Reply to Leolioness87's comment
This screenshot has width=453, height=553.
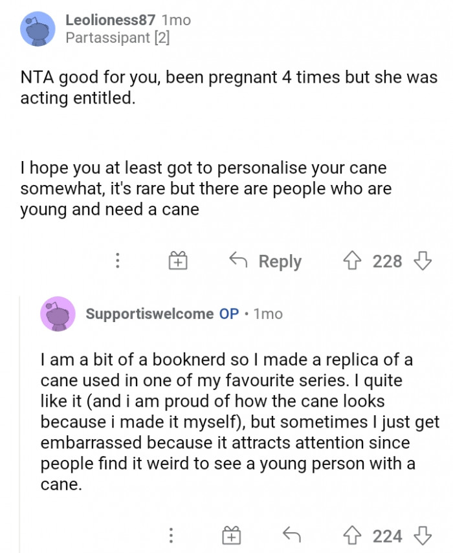(266, 261)
